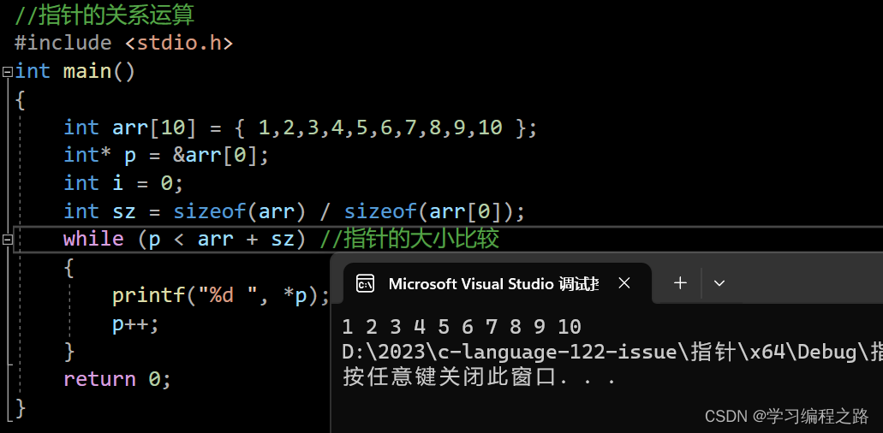Click the comment //指针的关系运算
This screenshot has width=883, height=433.
[x=104, y=15]
